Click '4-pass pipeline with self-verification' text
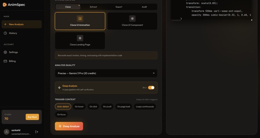Image resolution: width=260 pixels, height=138 pixels. point(78,89)
